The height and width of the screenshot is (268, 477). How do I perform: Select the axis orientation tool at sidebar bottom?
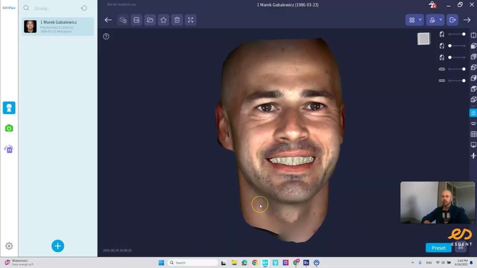click(x=474, y=156)
